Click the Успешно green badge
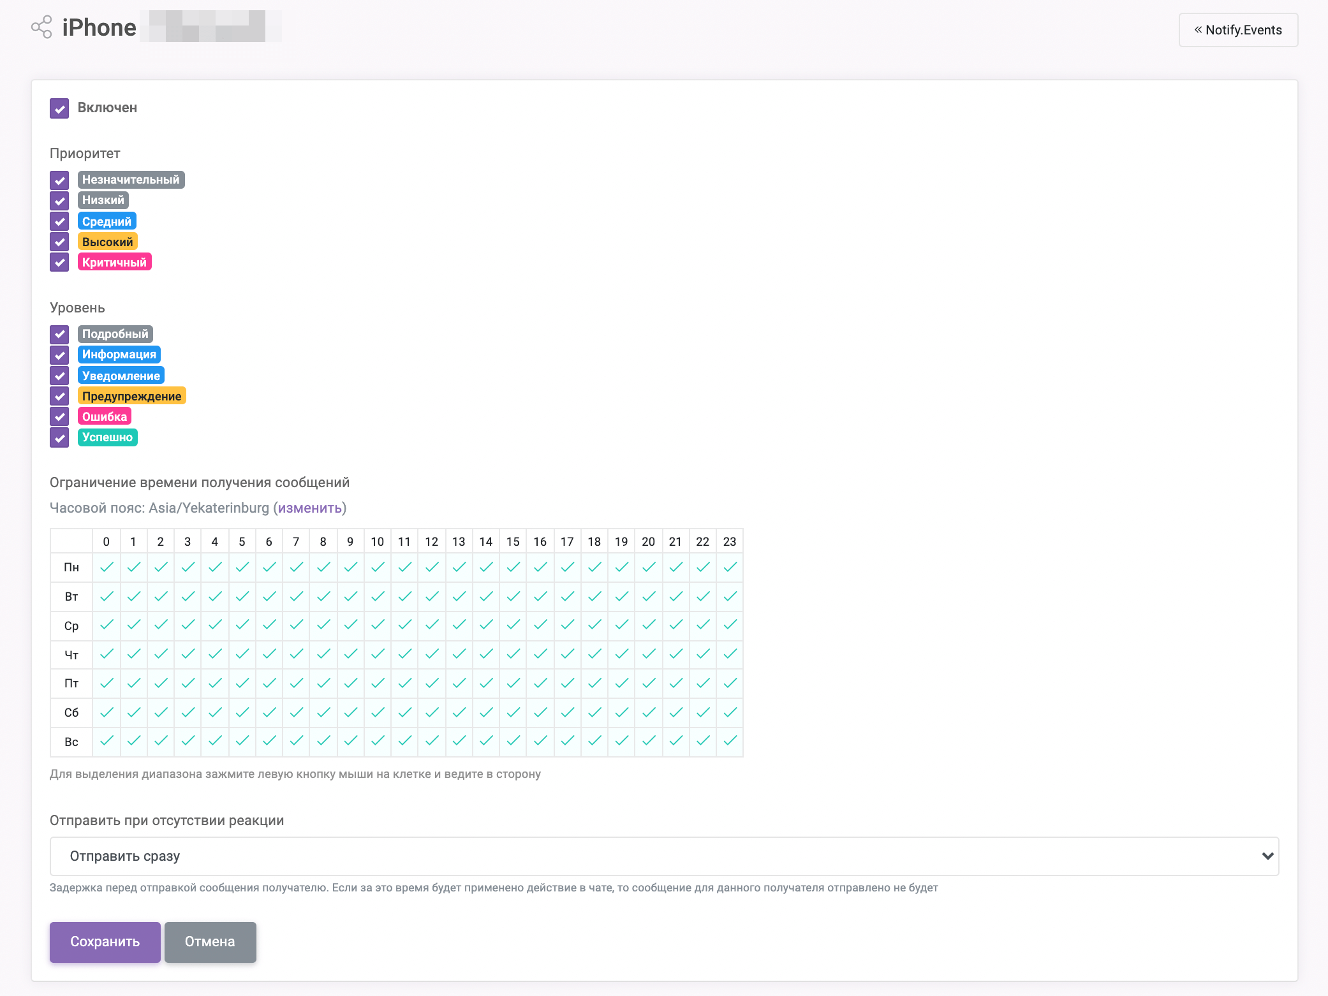1328x996 pixels. 107,437
